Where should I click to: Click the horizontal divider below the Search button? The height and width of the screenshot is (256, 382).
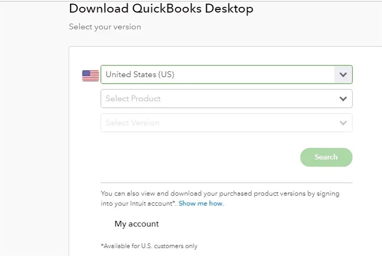click(226, 183)
